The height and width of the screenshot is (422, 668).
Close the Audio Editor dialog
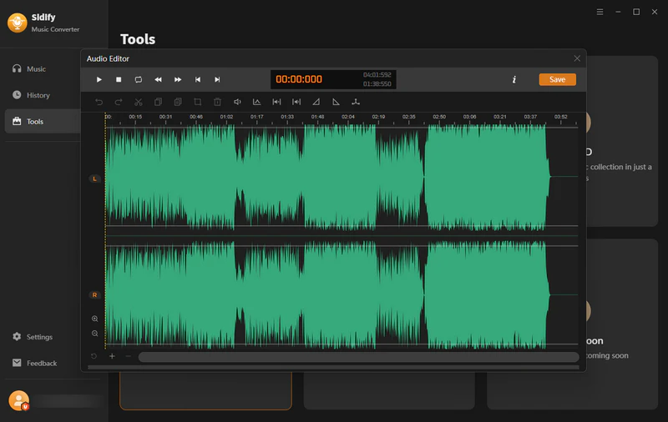click(577, 58)
